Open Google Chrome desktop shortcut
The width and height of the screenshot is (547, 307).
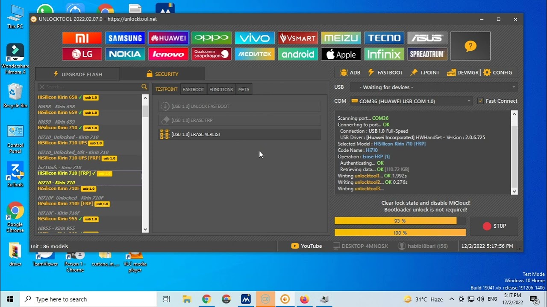click(x=15, y=217)
